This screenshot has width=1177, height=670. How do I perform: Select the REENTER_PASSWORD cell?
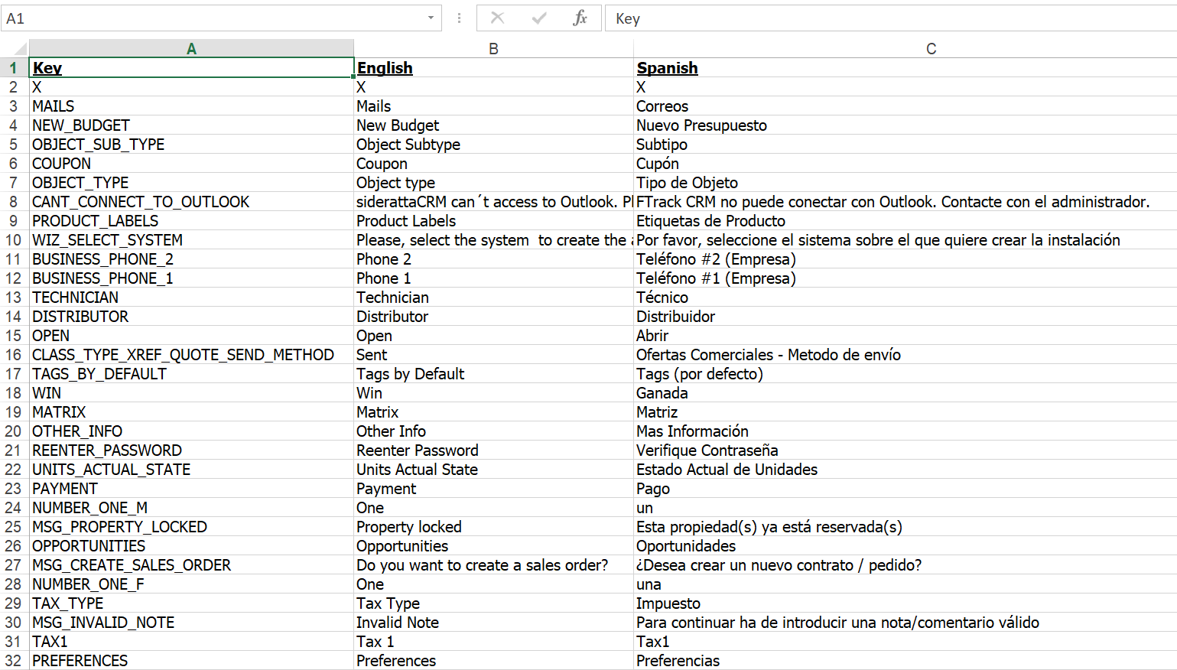click(191, 450)
